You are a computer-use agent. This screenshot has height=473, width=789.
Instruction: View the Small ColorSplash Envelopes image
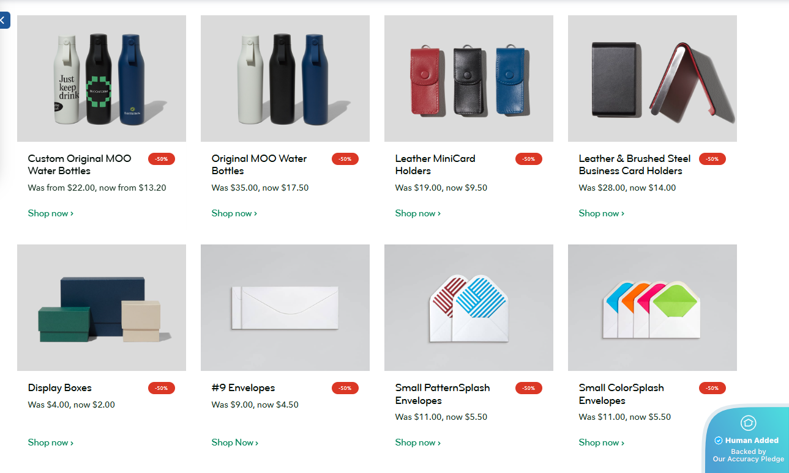pos(653,308)
